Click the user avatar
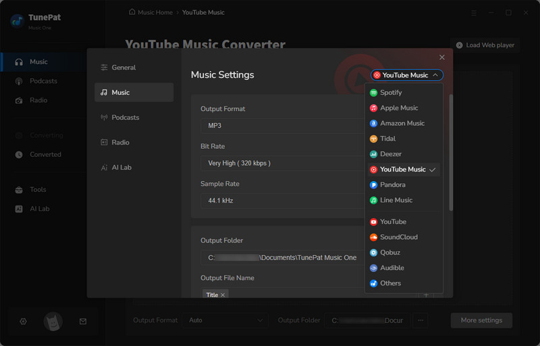540x346 pixels. click(x=53, y=322)
